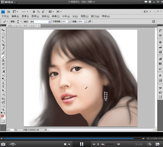Toggle the player eye mode icon

pos(13,144)
